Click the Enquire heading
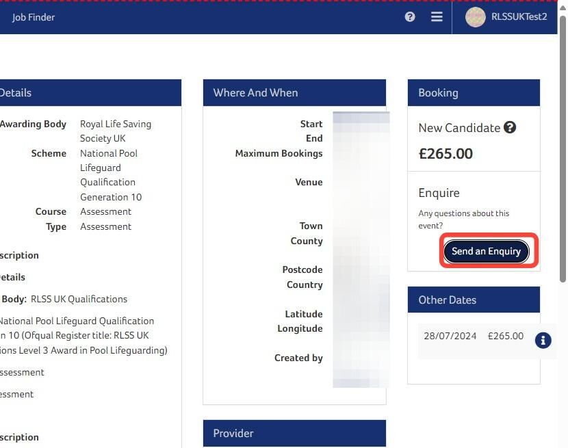Image resolution: width=568 pixels, height=448 pixels. pos(439,193)
